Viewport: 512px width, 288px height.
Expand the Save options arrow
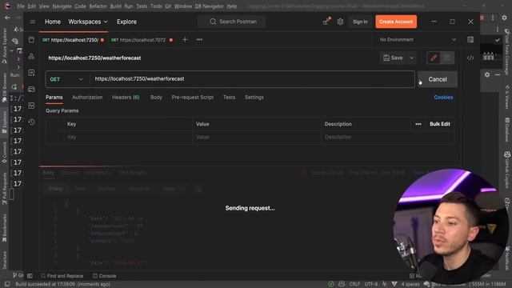[412, 58]
